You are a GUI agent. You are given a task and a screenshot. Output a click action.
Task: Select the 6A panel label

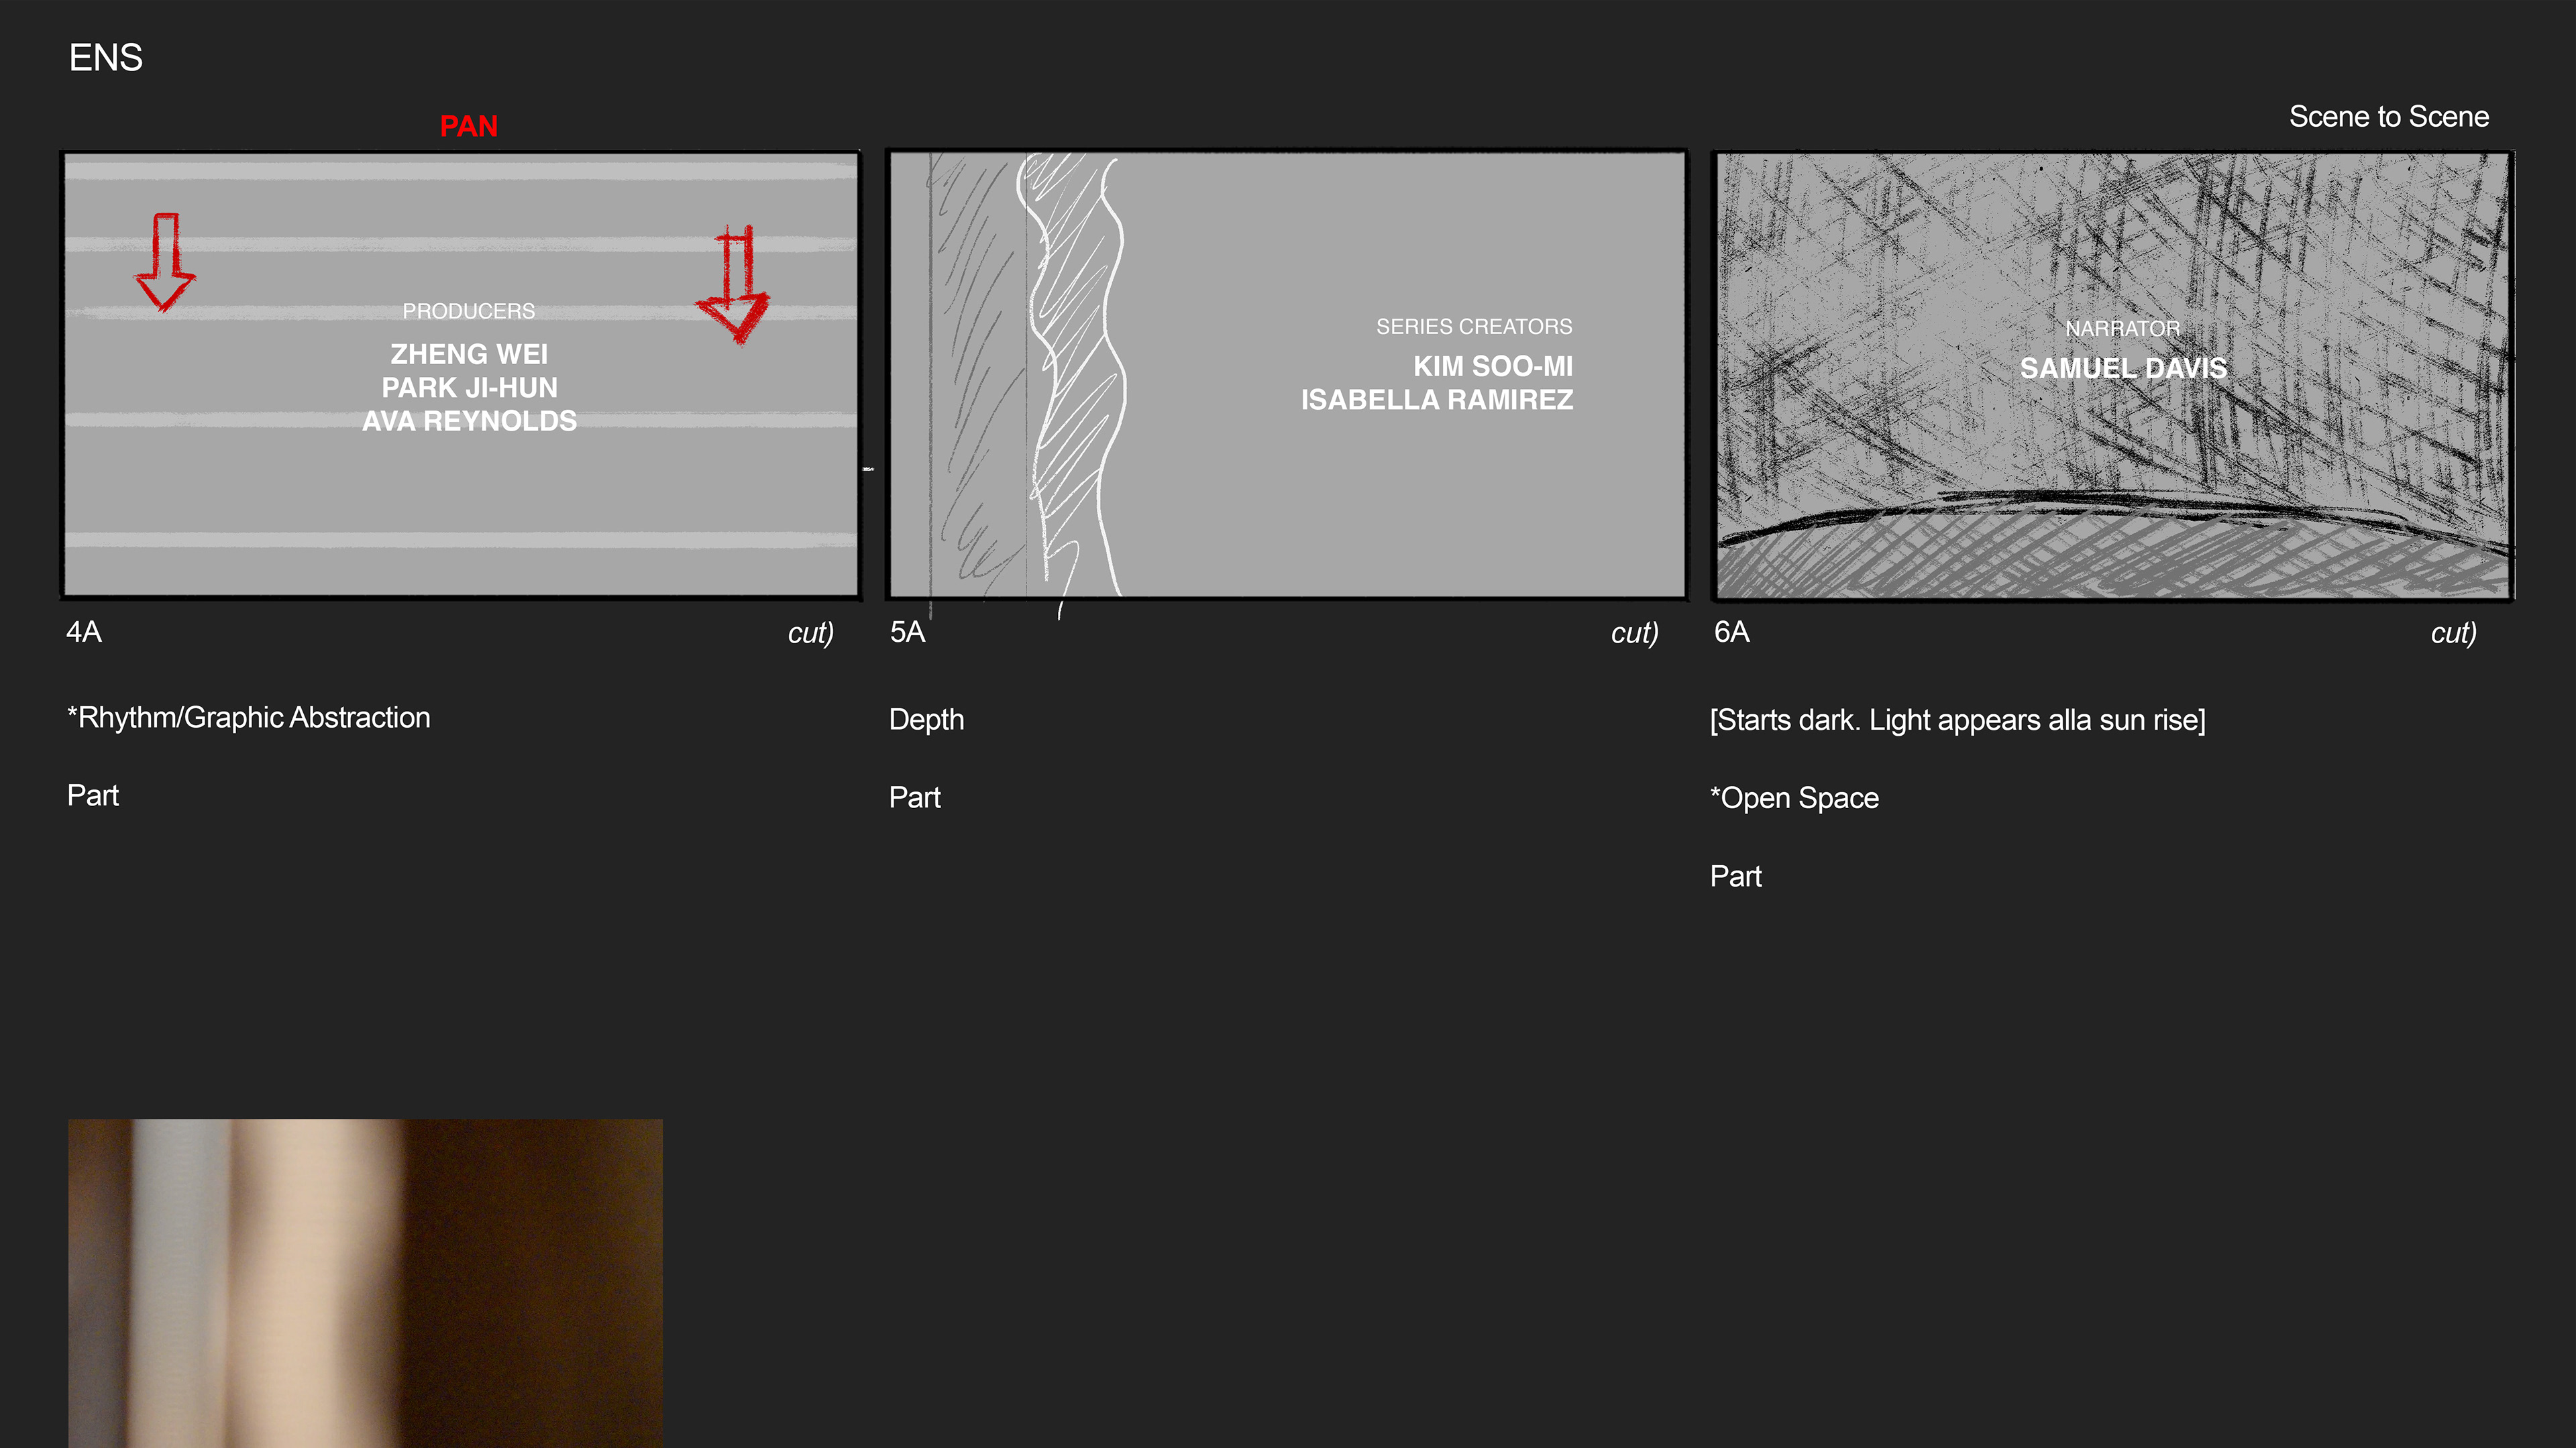pyautogui.click(x=1731, y=632)
